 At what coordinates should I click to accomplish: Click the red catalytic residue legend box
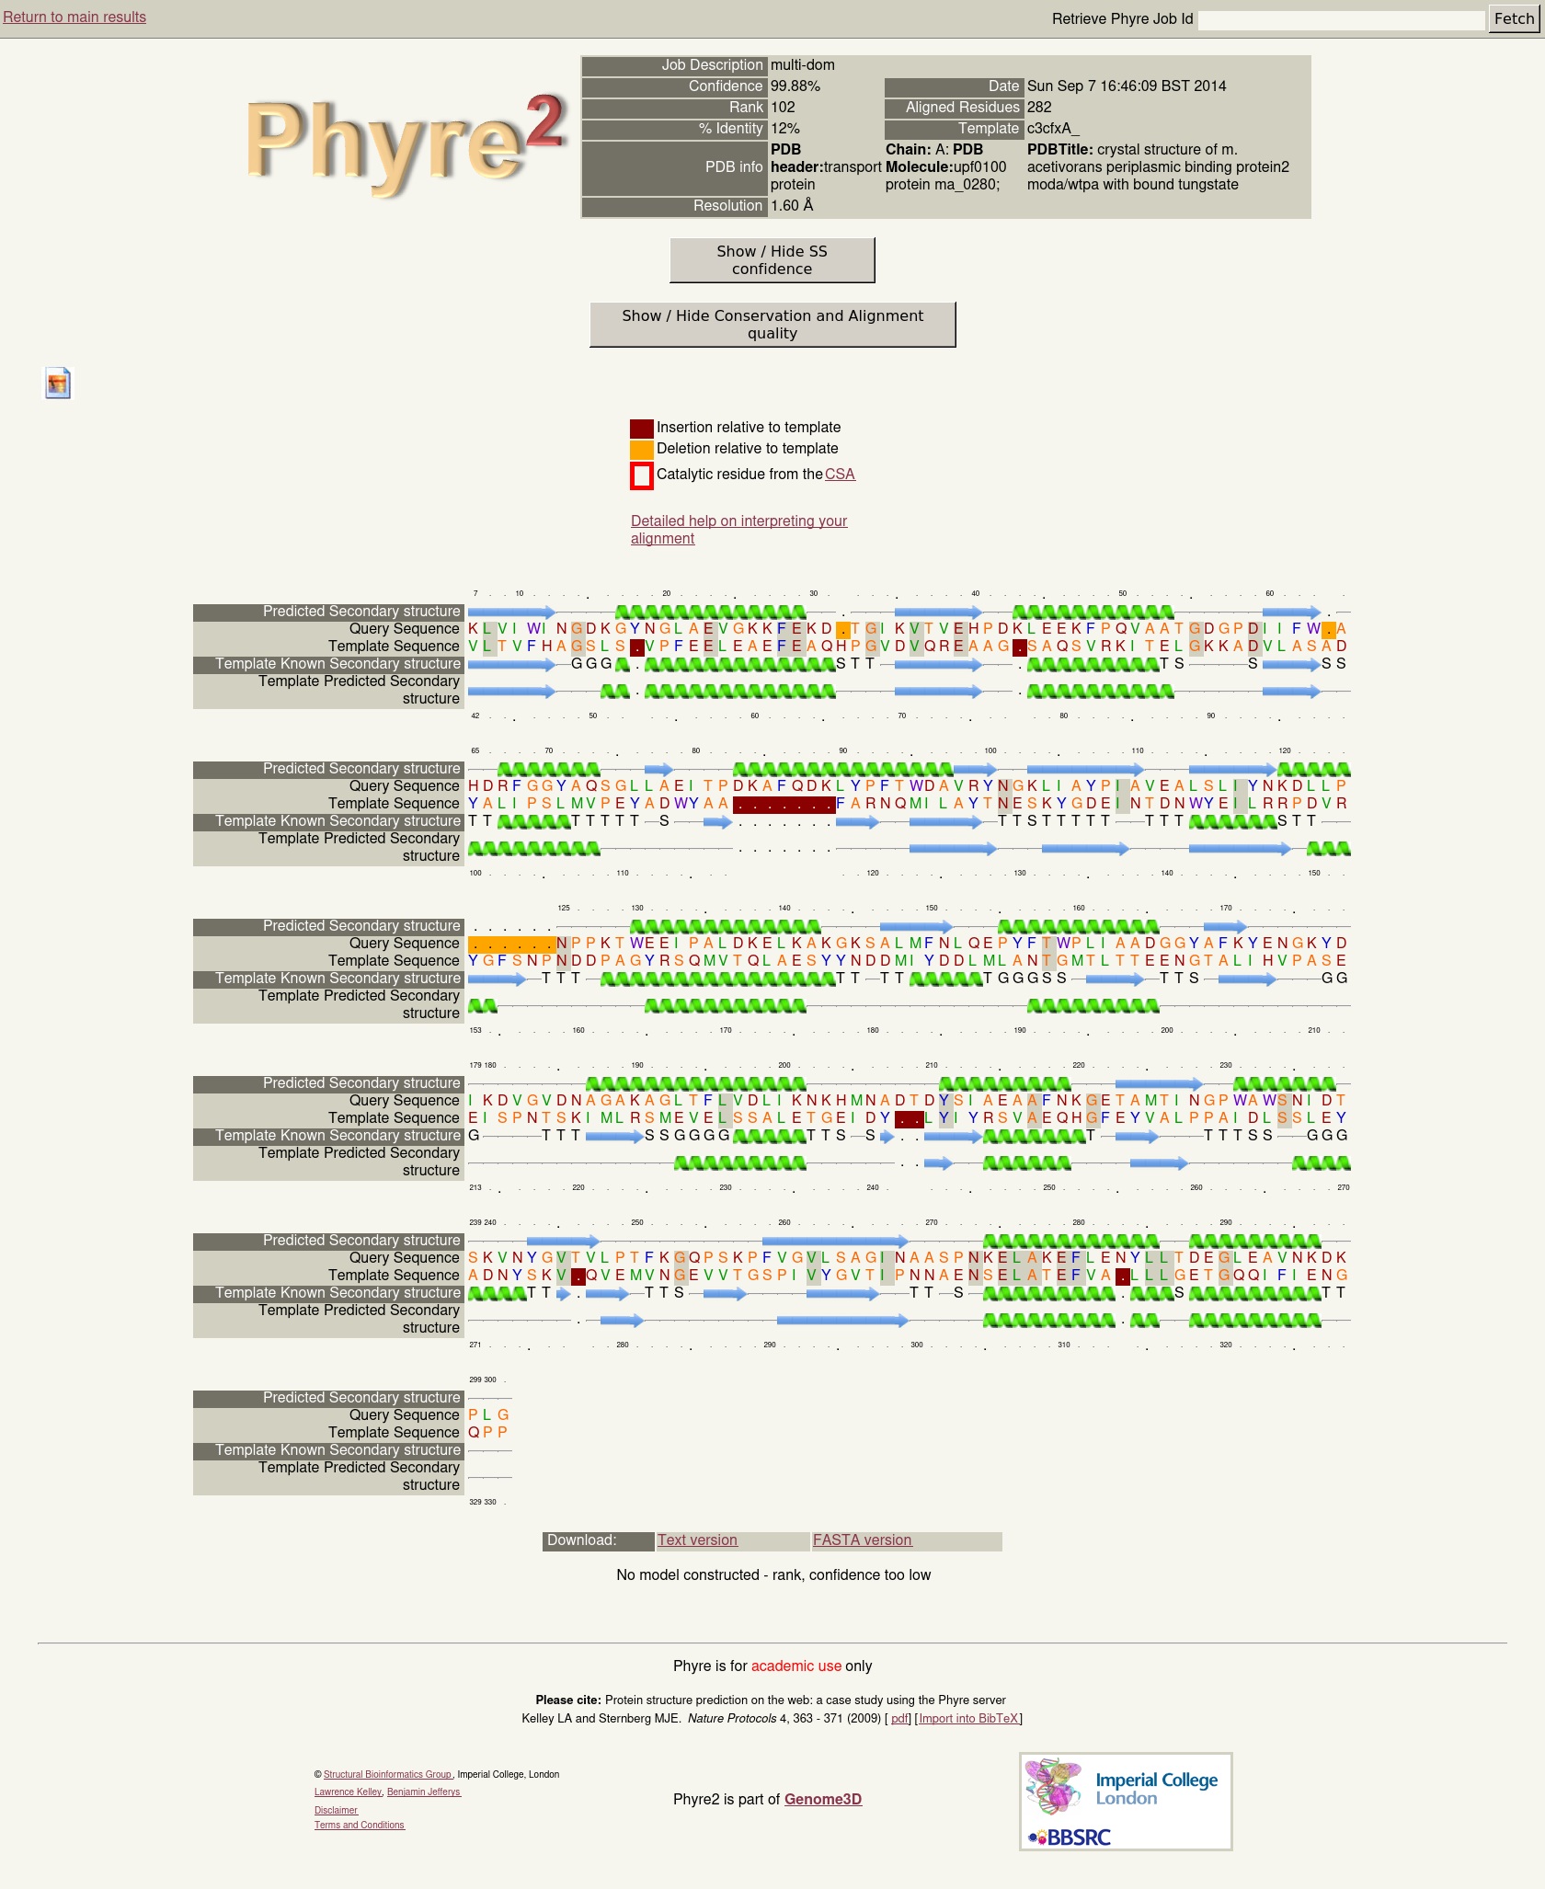[x=641, y=475]
